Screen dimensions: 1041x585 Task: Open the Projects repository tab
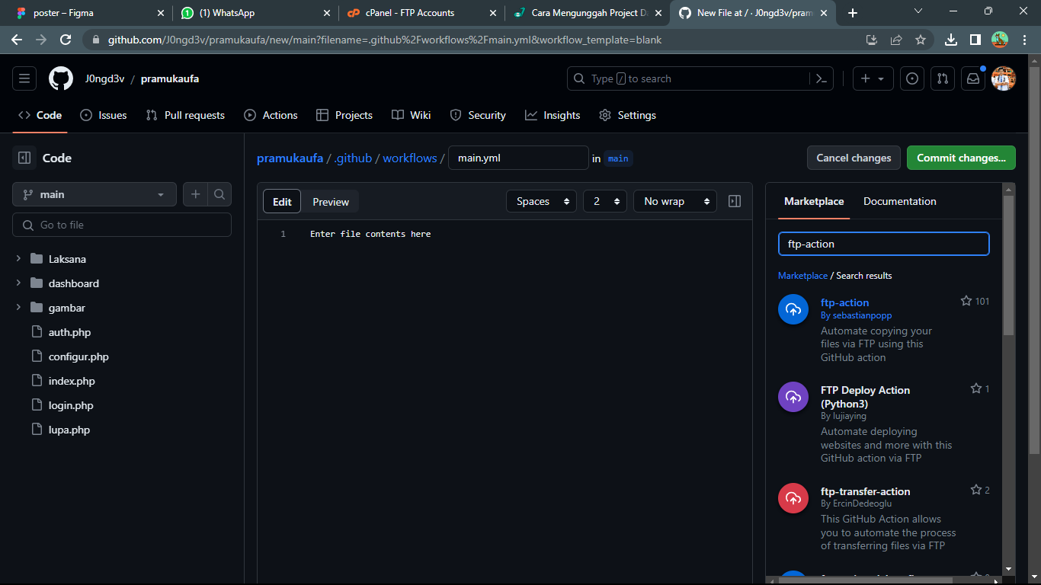coord(344,115)
